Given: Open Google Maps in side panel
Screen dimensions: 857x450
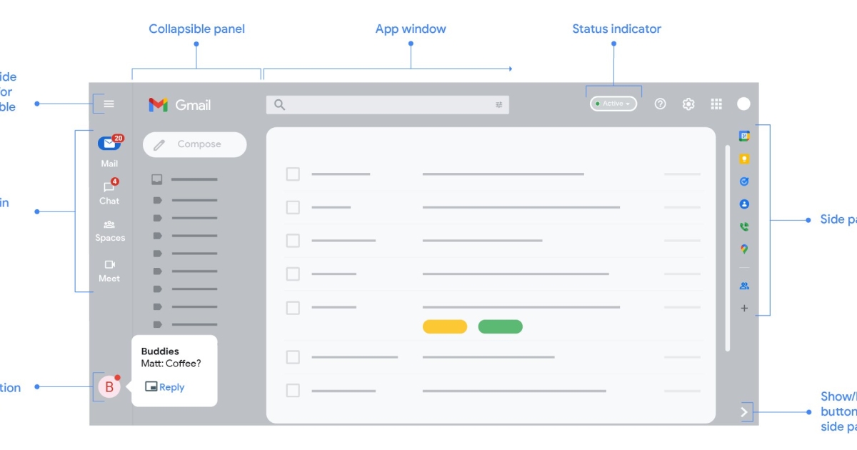Looking at the screenshot, I should click(x=744, y=249).
